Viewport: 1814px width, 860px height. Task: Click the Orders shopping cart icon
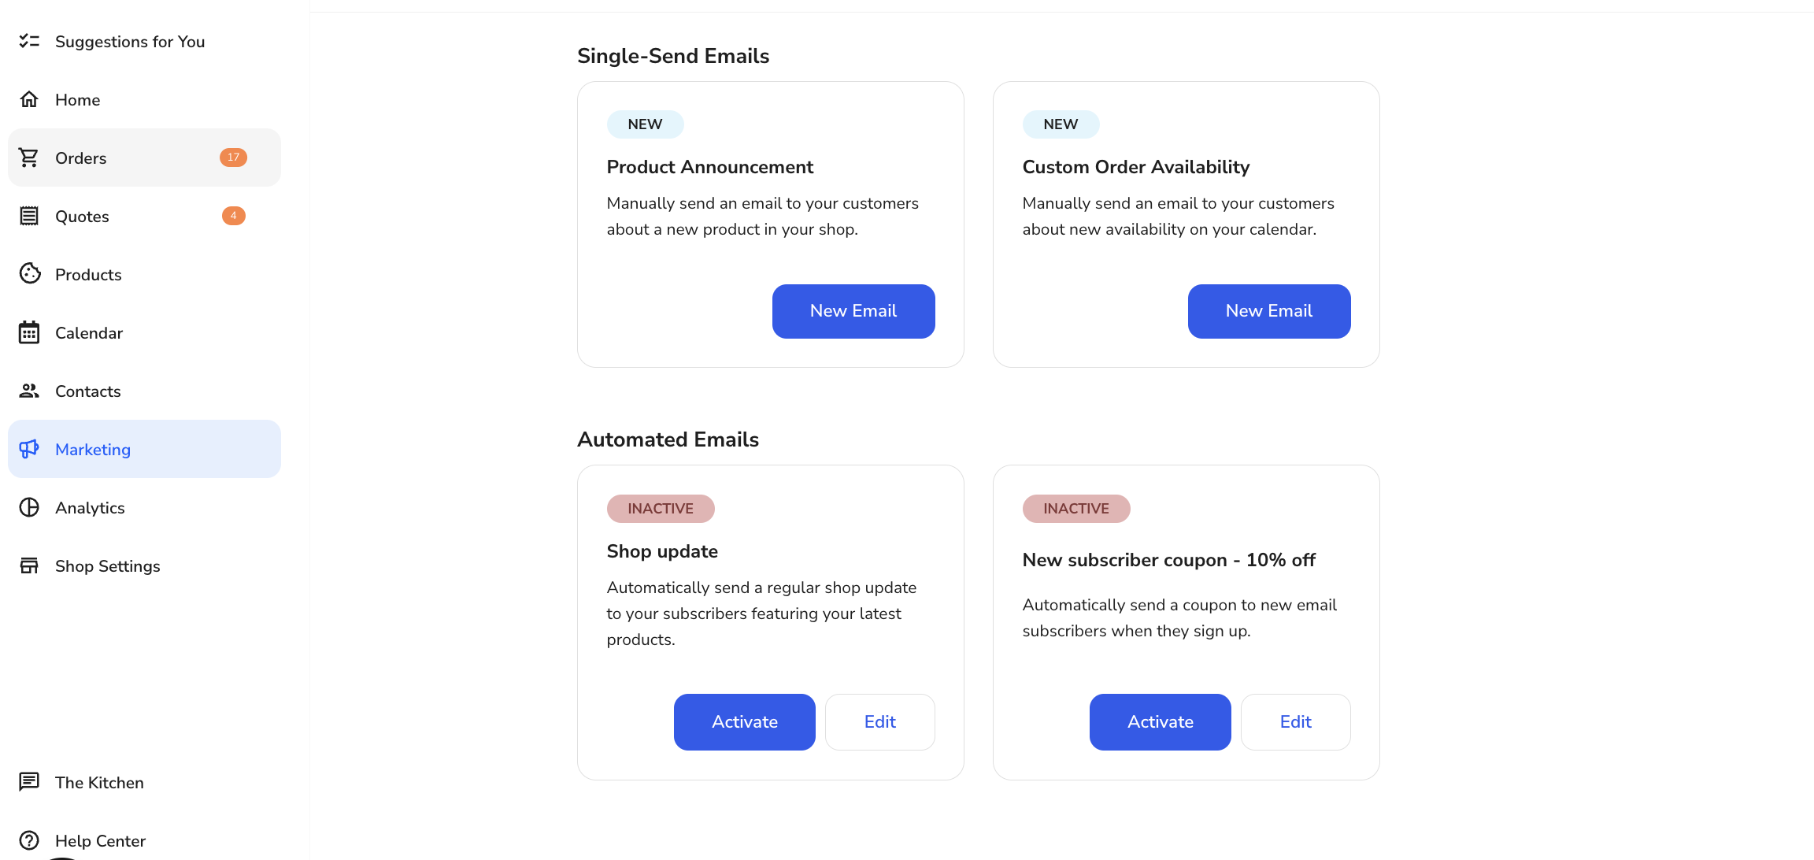[x=29, y=158]
